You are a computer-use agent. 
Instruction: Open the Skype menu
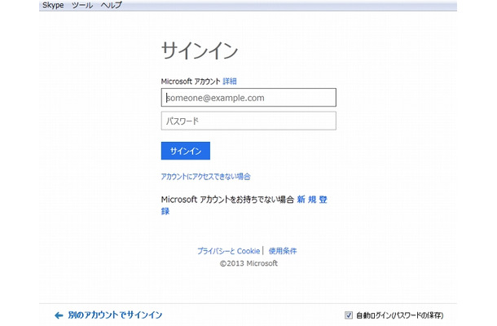tap(53, 6)
